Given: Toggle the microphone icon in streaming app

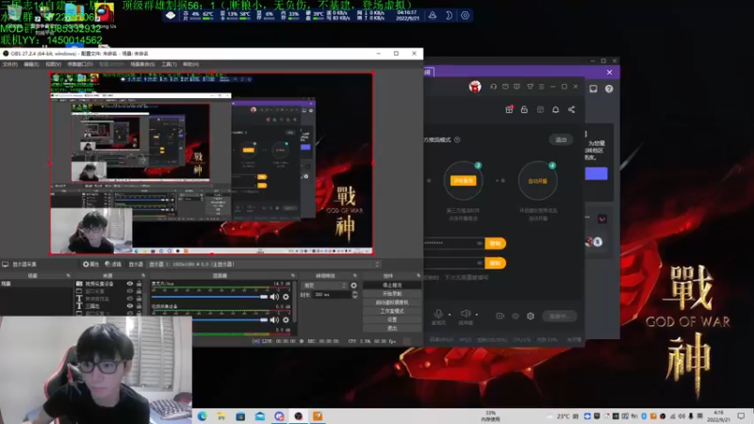Looking at the screenshot, I should 438,315.
